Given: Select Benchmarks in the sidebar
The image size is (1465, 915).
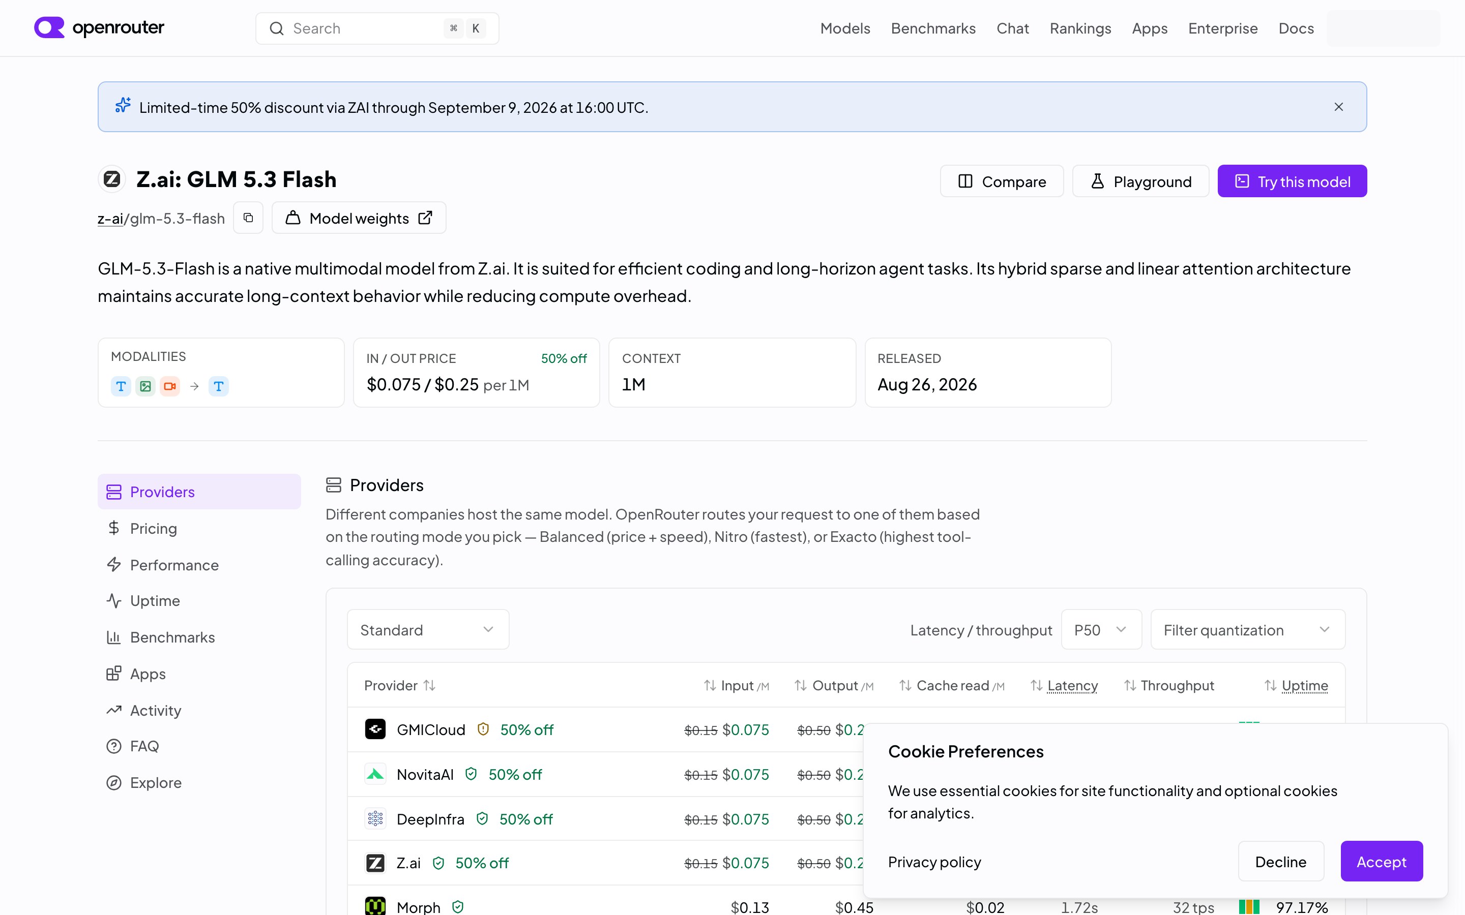Looking at the screenshot, I should point(199,637).
